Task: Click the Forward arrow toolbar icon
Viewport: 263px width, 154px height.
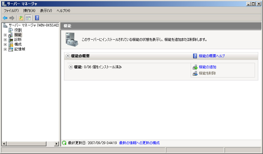Action: pos(12,18)
